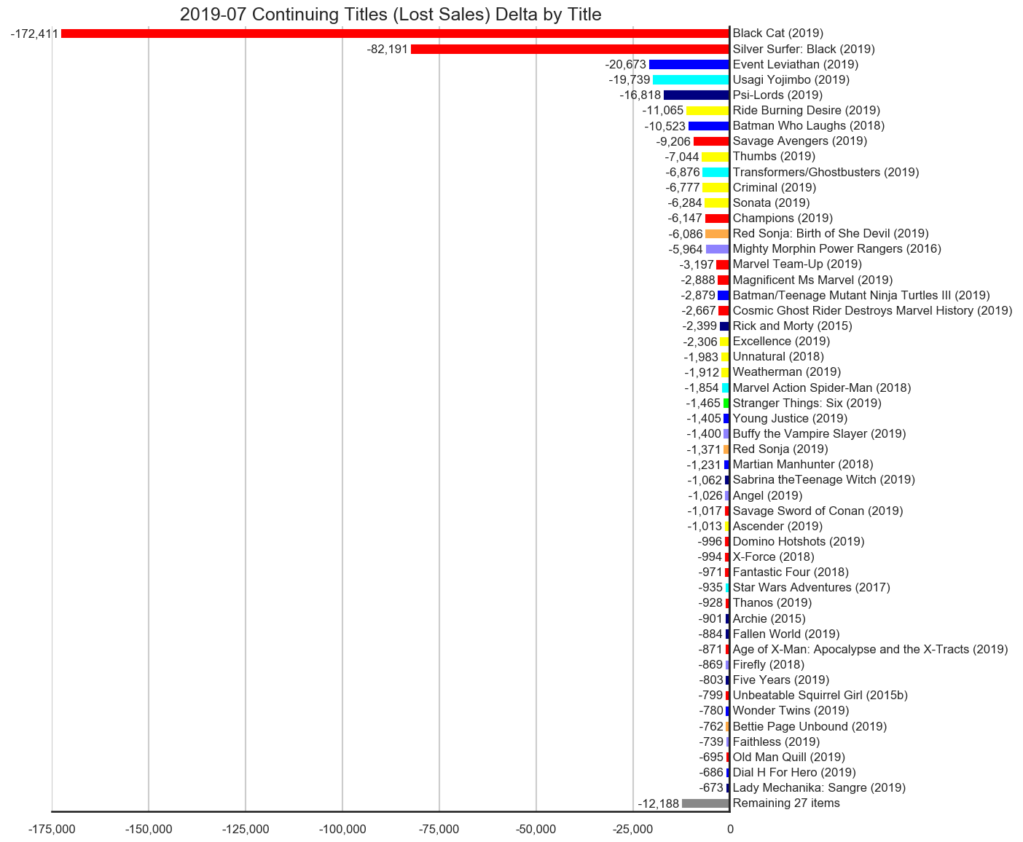Select the Fantastic Four (2018) label
This screenshot has width=1023, height=842.
[791, 573]
